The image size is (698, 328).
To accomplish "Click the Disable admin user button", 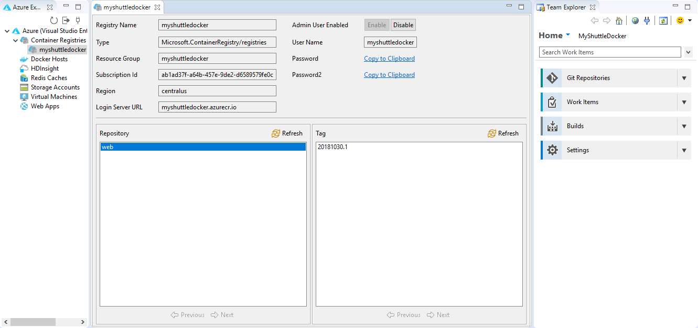I will tap(403, 25).
